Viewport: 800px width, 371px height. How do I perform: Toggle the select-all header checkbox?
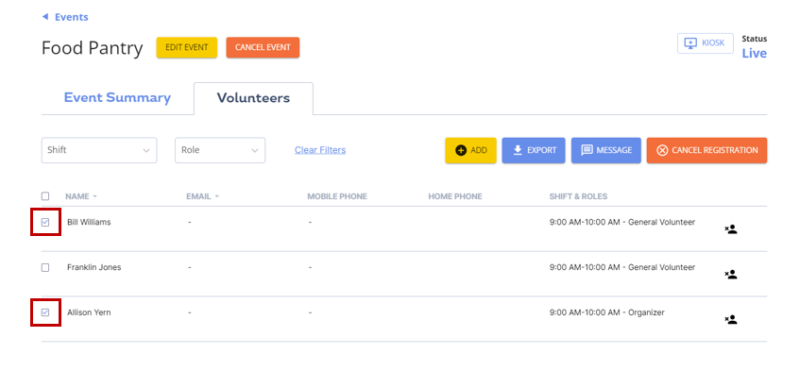click(x=45, y=196)
